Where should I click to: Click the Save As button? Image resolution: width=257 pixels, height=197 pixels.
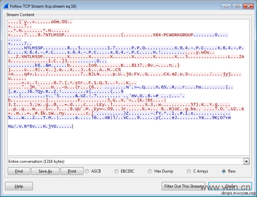[45, 171]
